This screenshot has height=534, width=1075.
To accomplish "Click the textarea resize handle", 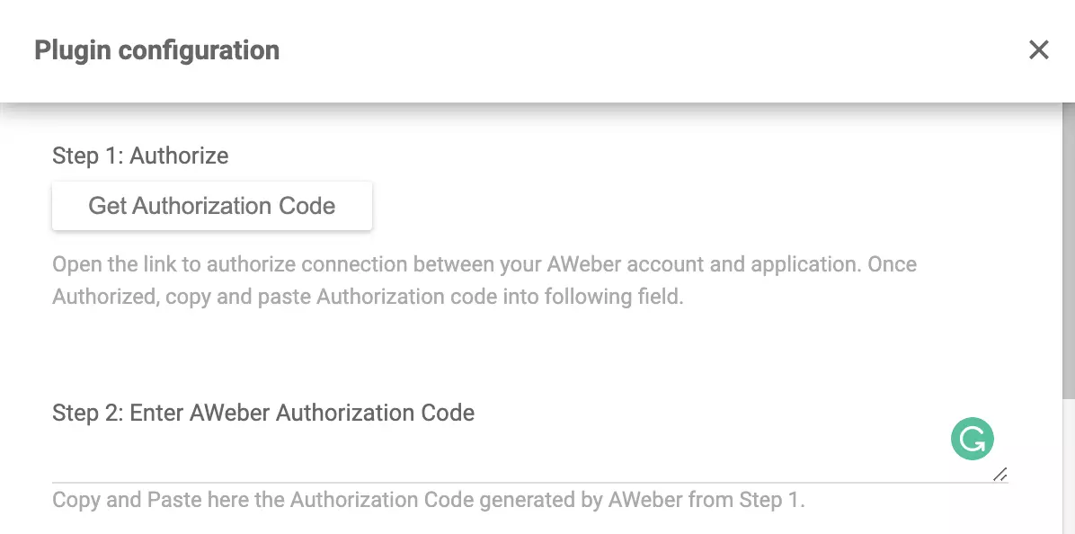I will point(999,476).
